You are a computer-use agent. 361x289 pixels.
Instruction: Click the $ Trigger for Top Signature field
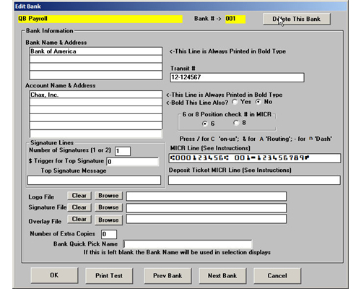point(133,161)
